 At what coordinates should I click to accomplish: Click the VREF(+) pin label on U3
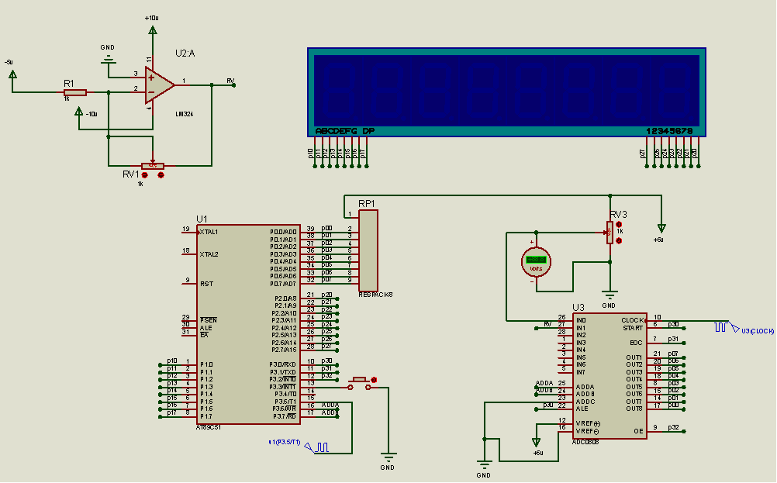coord(588,423)
